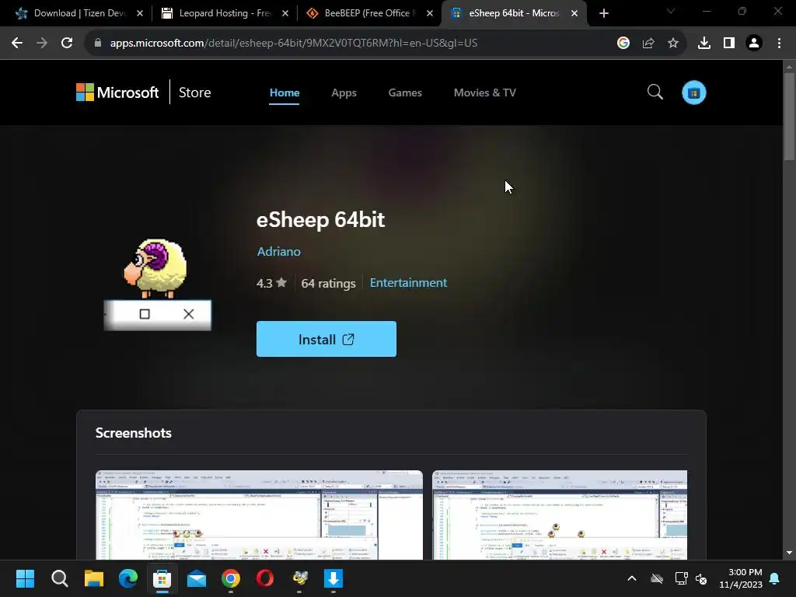The image size is (796, 597).
Task: Open the Chrome profile menu
Action: 754,44
